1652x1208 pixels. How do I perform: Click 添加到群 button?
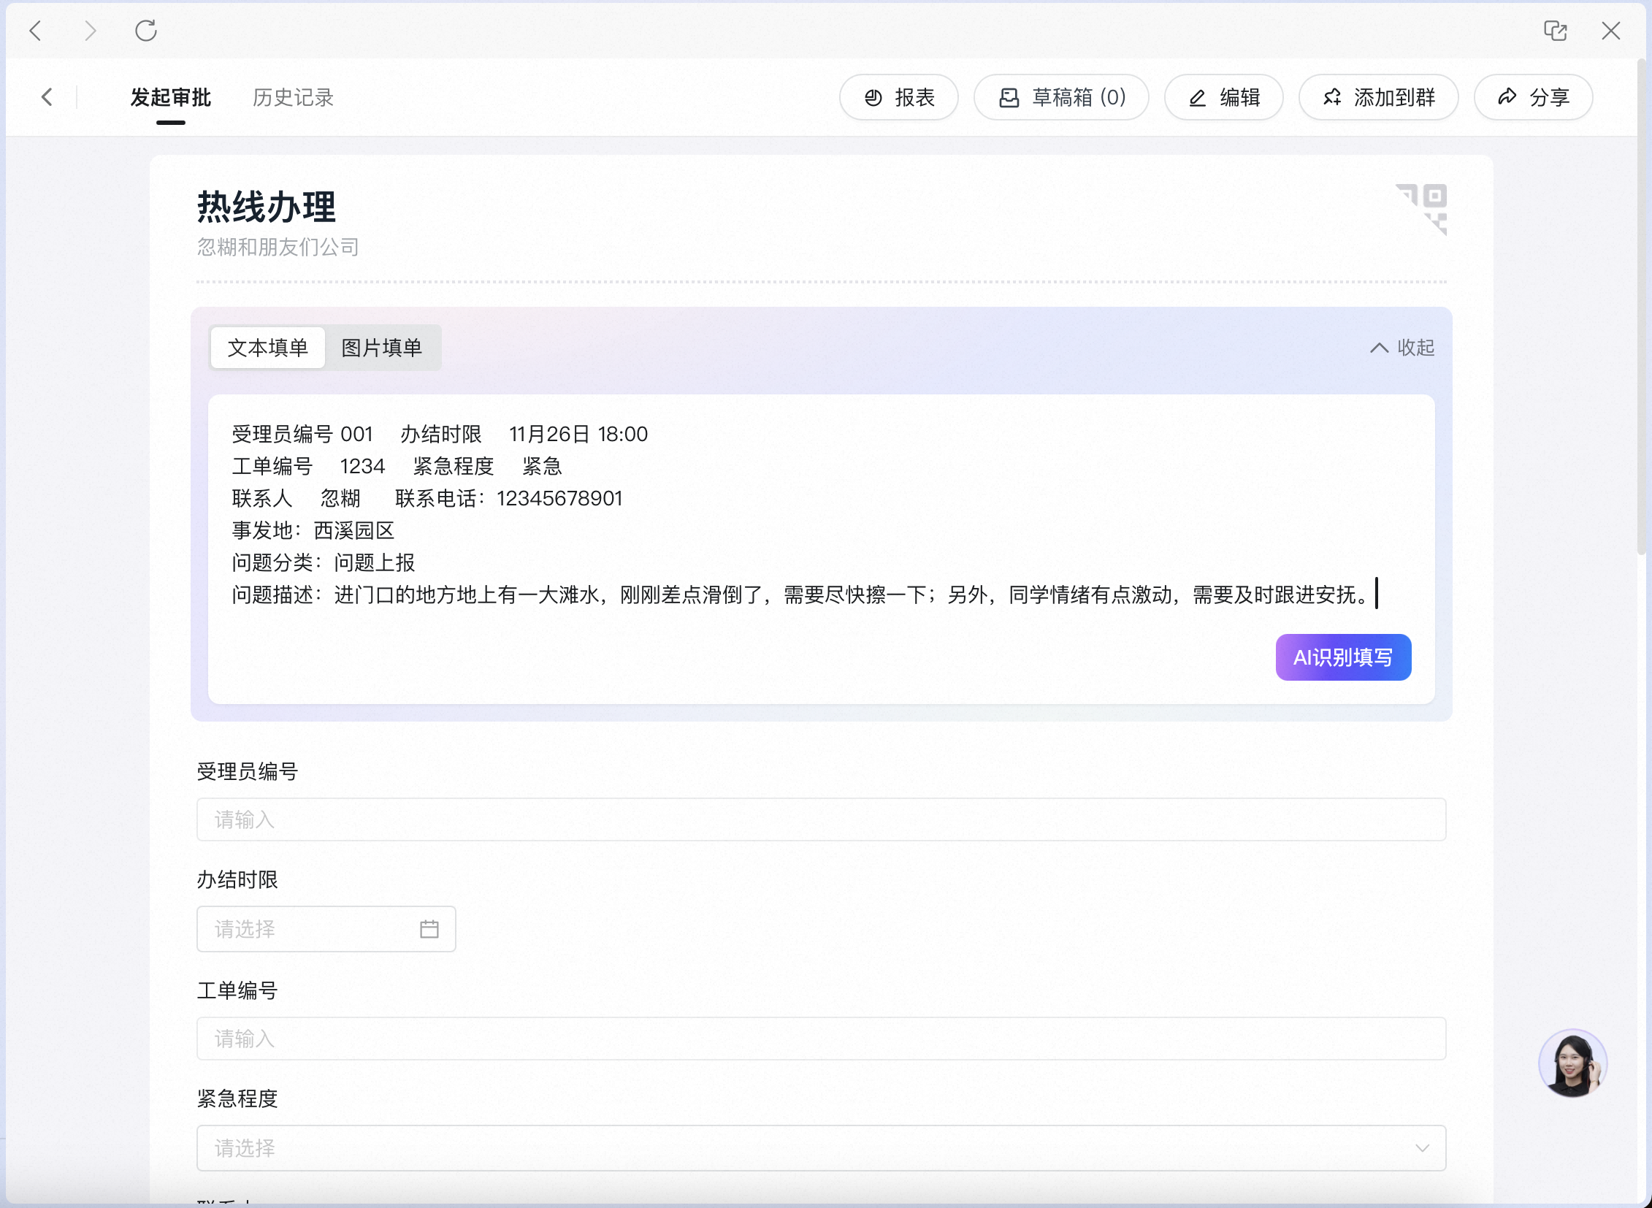tap(1379, 97)
